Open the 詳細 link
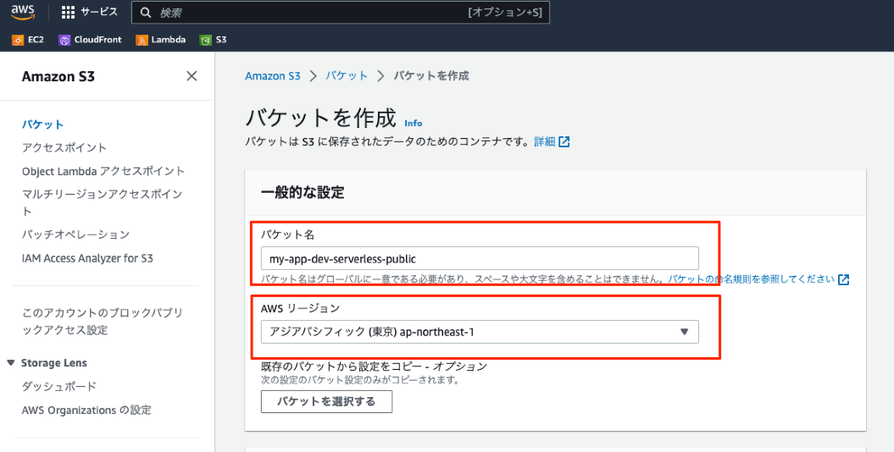This screenshot has height=452, width=894. [545, 141]
